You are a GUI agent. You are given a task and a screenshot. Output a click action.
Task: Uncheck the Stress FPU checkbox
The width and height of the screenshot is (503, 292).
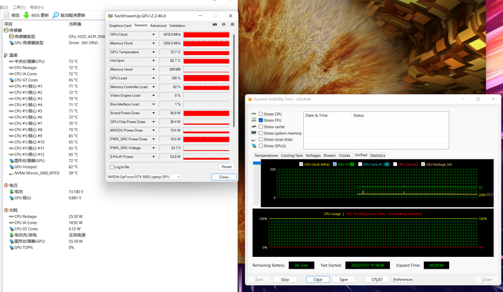click(x=260, y=121)
